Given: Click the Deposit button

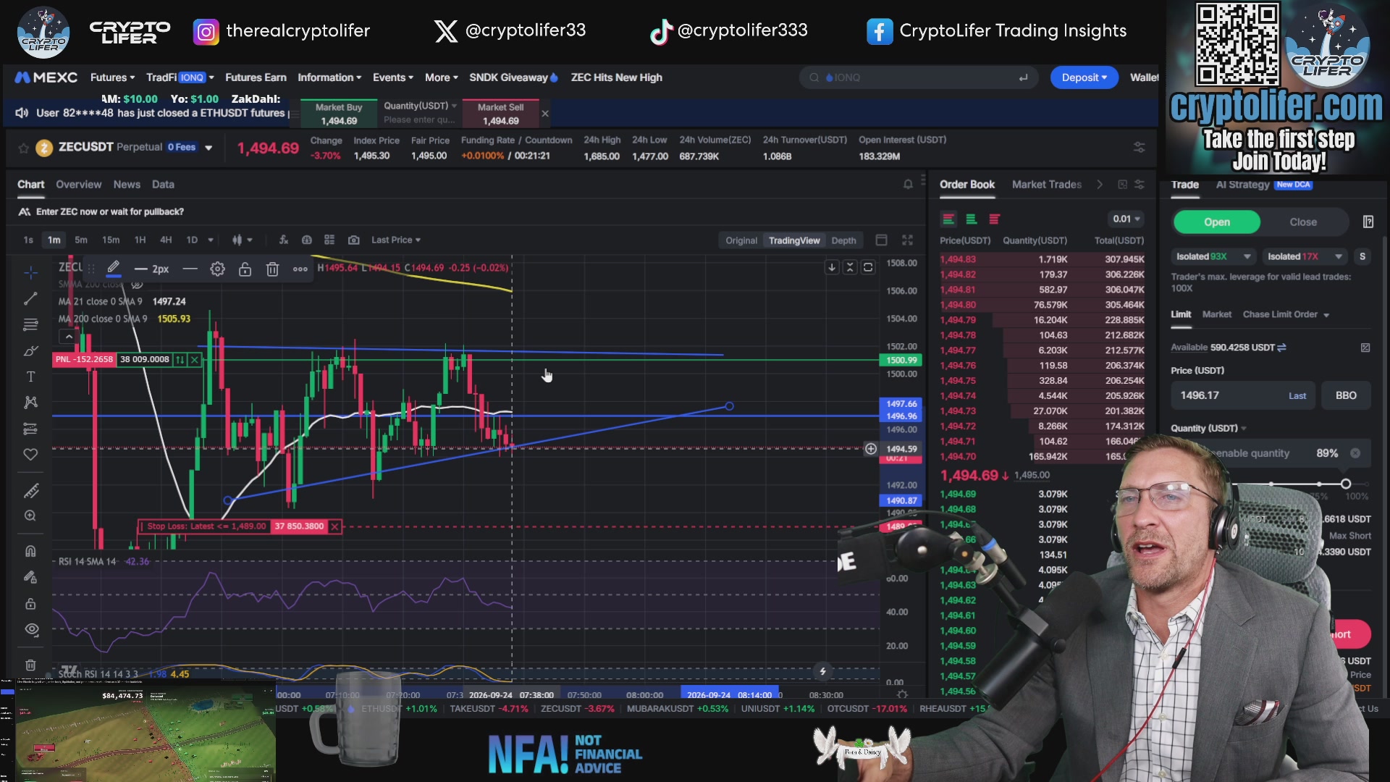Looking at the screenshot, I should 1084,77.
